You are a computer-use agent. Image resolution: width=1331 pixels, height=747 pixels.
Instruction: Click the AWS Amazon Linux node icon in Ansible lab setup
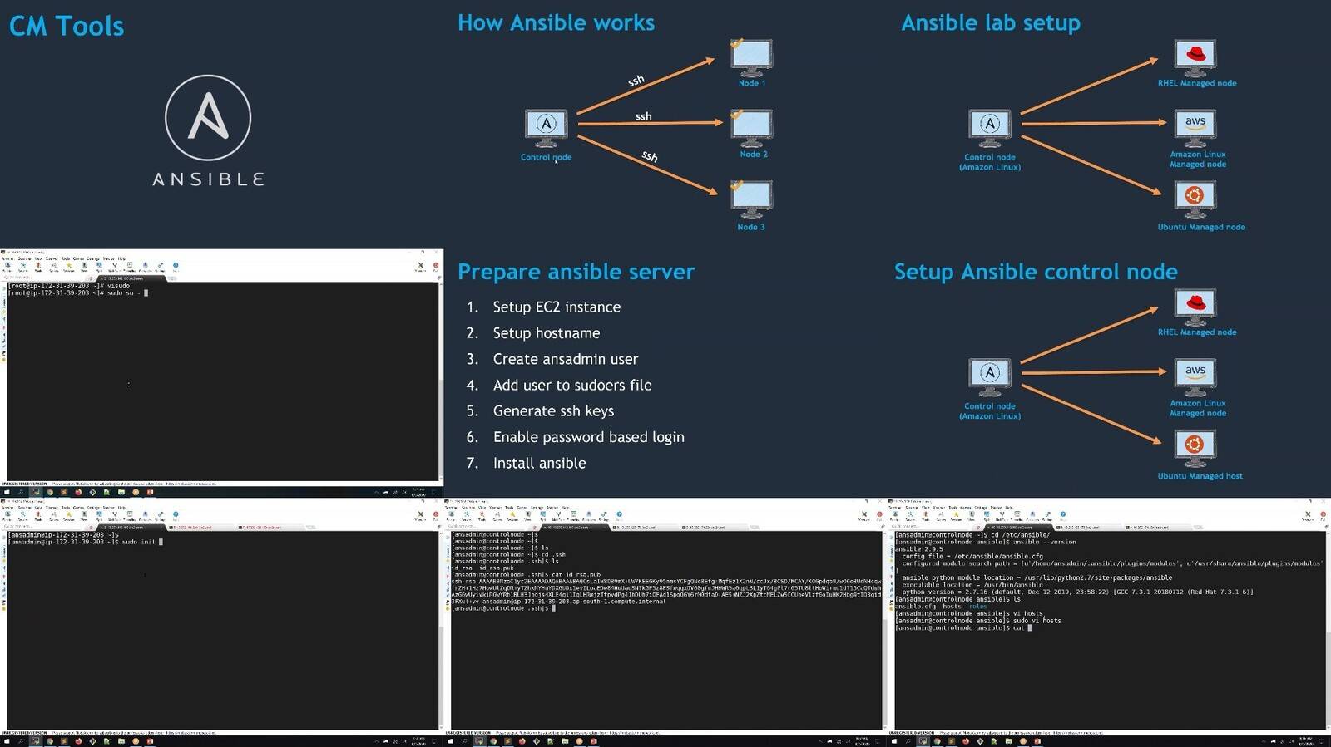(1195, 127)
